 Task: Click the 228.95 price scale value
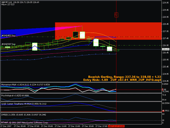click(166, 17)
